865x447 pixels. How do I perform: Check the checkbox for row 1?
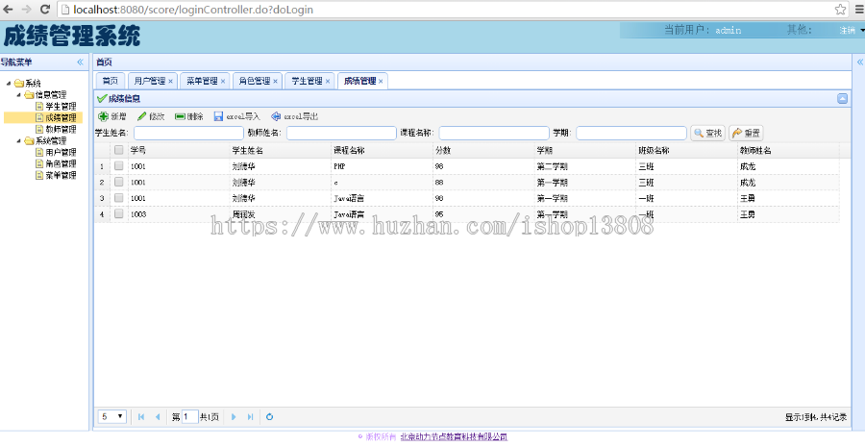click(118, 166)
